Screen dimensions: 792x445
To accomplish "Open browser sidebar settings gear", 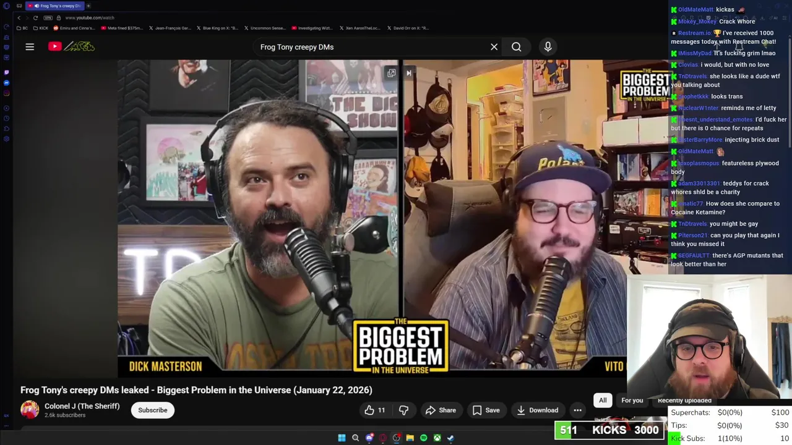I will point(7,139).
